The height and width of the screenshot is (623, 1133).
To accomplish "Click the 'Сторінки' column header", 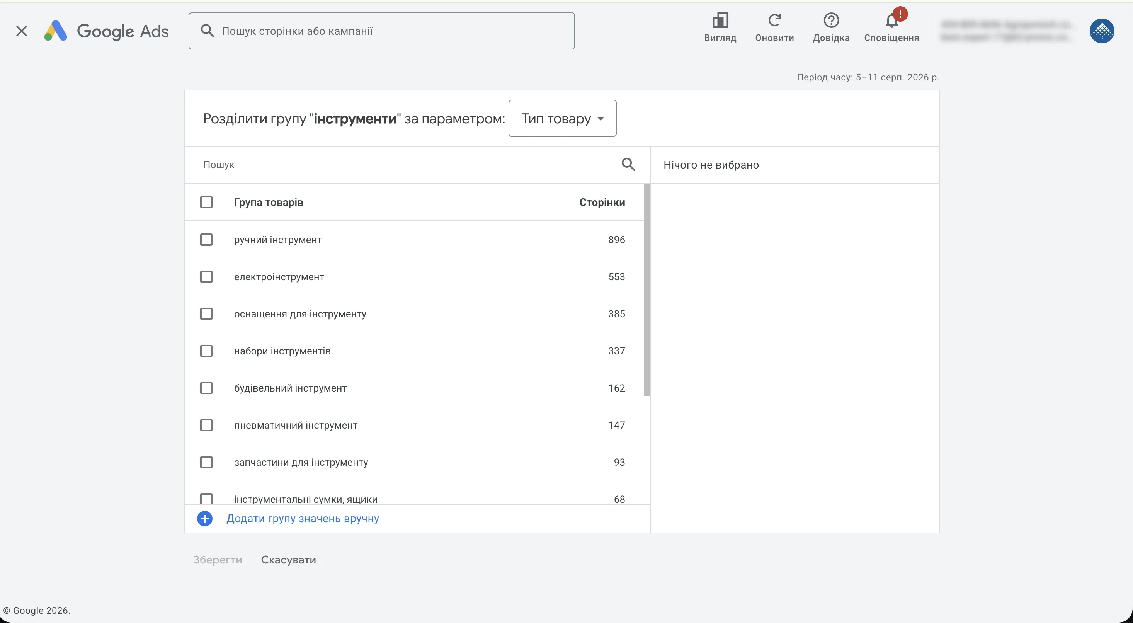I will (602, 202).
